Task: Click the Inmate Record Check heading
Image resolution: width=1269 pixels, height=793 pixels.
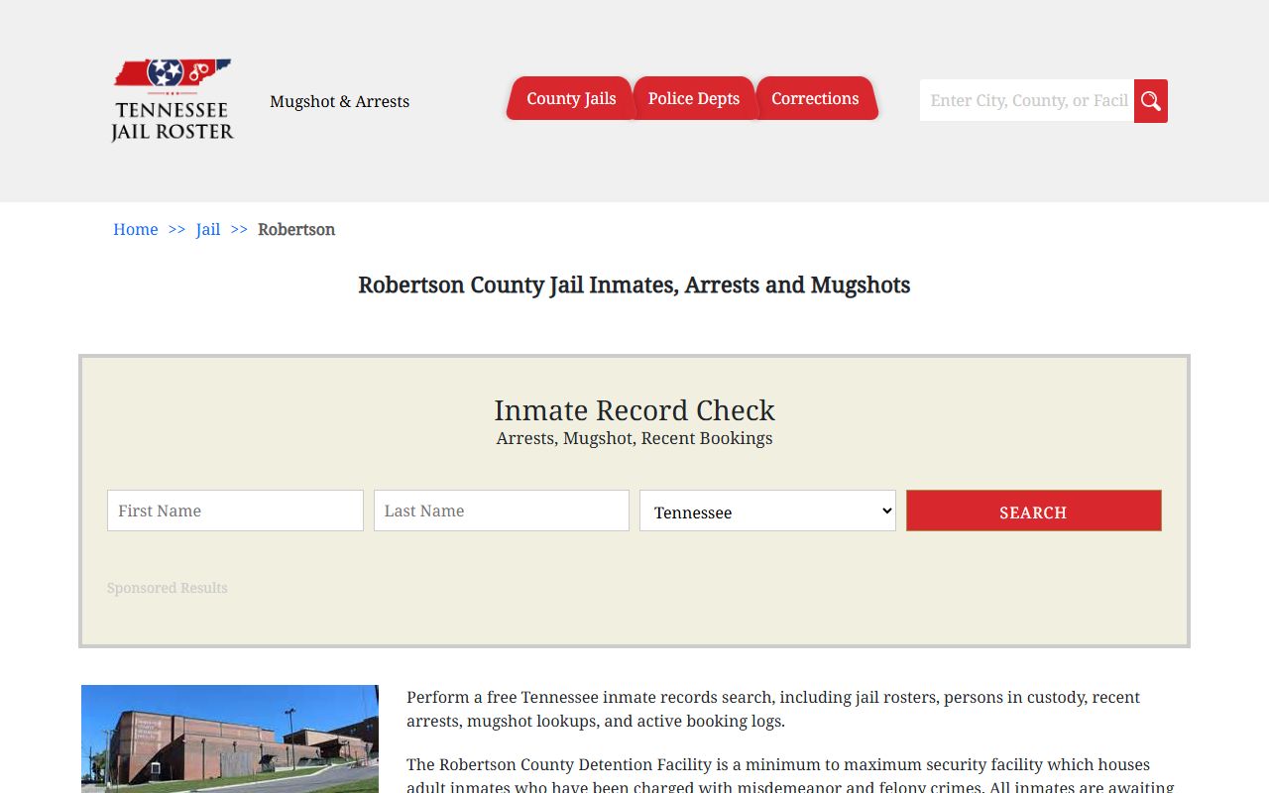Action: 634,409
